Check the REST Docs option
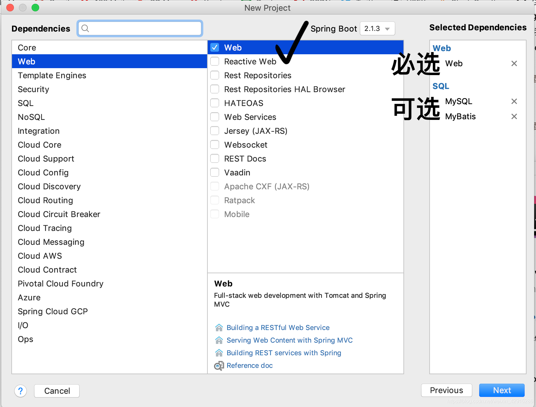Viewport: 536px width, 407px height. click(x=215, y=158)
